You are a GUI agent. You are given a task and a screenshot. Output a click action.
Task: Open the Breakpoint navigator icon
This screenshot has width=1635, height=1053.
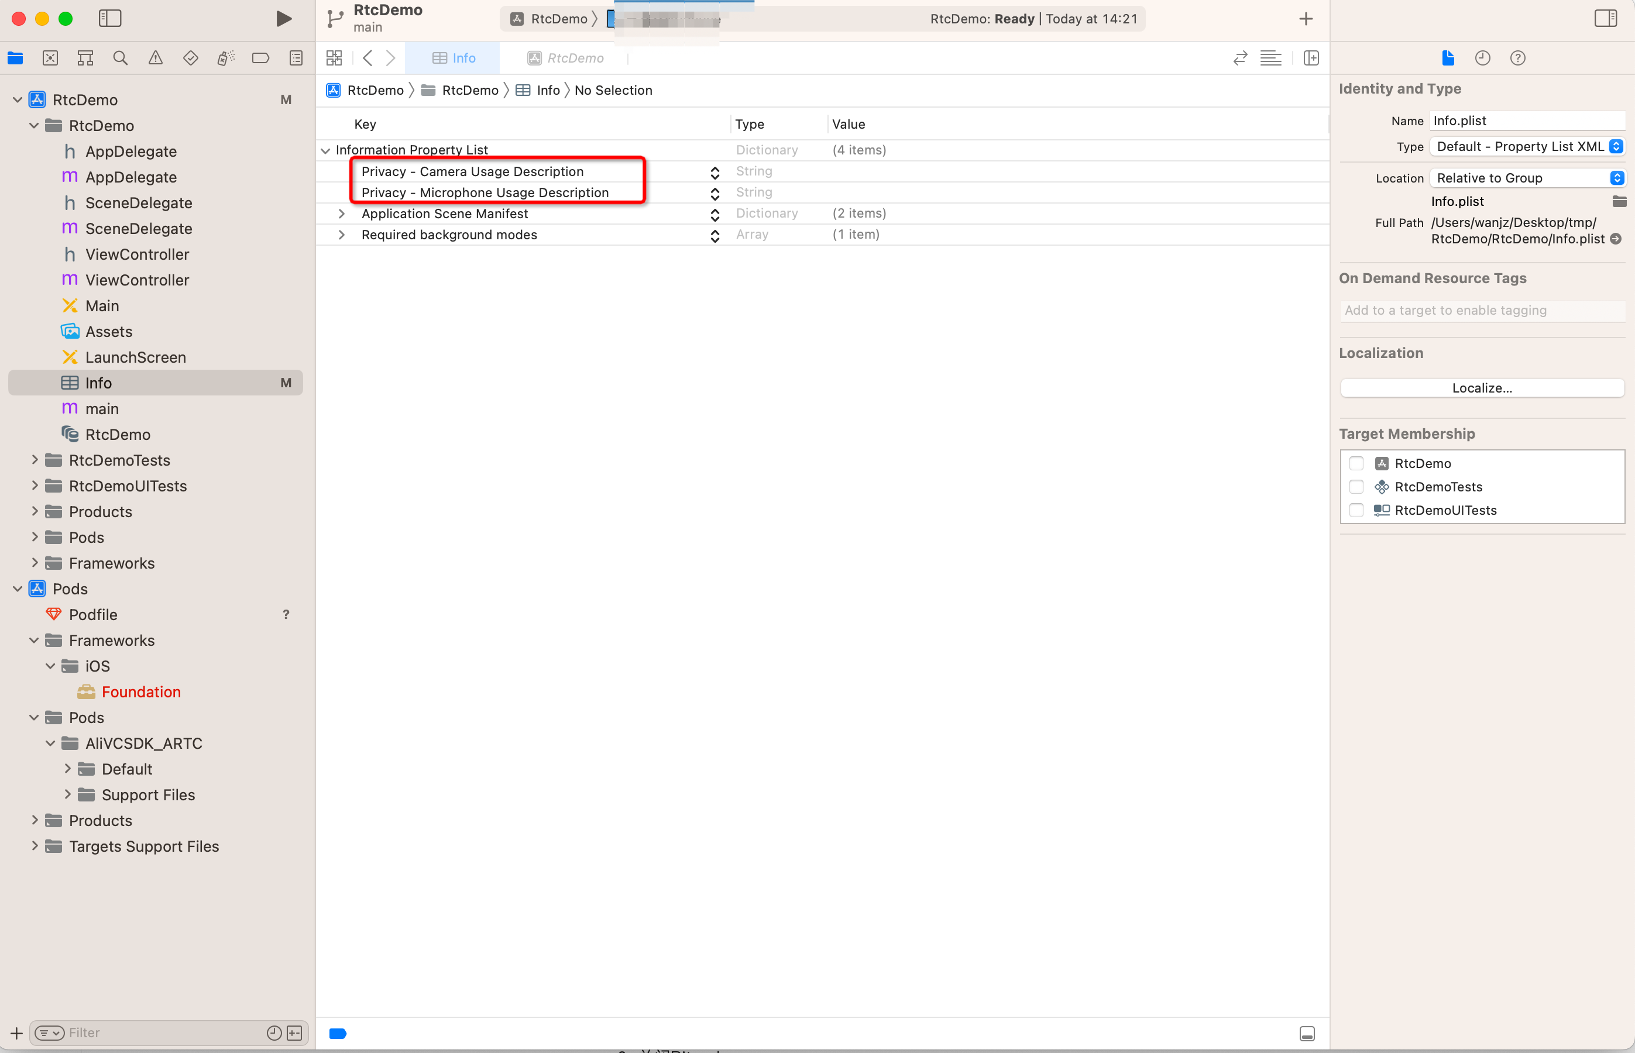pyautogui.click(x=260, y=58)
